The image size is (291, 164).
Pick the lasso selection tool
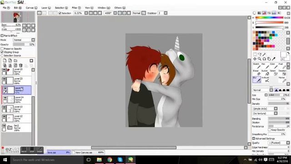click(x=260, y=54)
